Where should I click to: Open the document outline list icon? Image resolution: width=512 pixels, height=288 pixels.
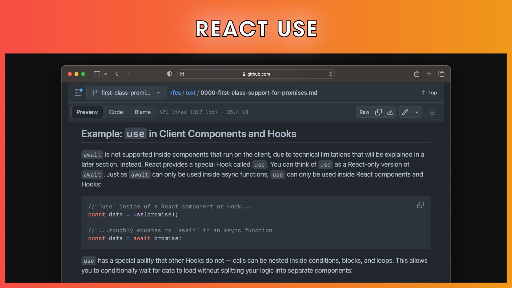coord(431,112)
